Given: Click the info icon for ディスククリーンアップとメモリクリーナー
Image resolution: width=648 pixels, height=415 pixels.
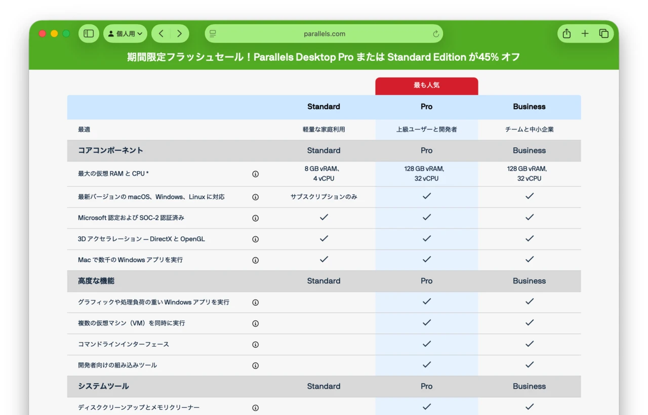Looking at the screenshot, I should click(256, 407).
